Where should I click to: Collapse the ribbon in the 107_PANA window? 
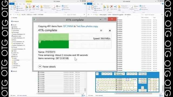(x=83, y=4)
